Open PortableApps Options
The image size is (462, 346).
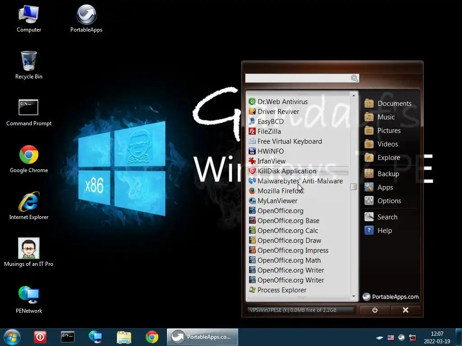coord(383,201)
